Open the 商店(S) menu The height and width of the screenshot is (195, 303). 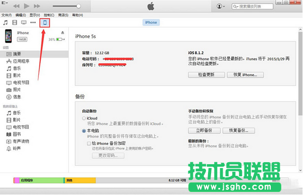pyautogui.click(x=63, y=15)
